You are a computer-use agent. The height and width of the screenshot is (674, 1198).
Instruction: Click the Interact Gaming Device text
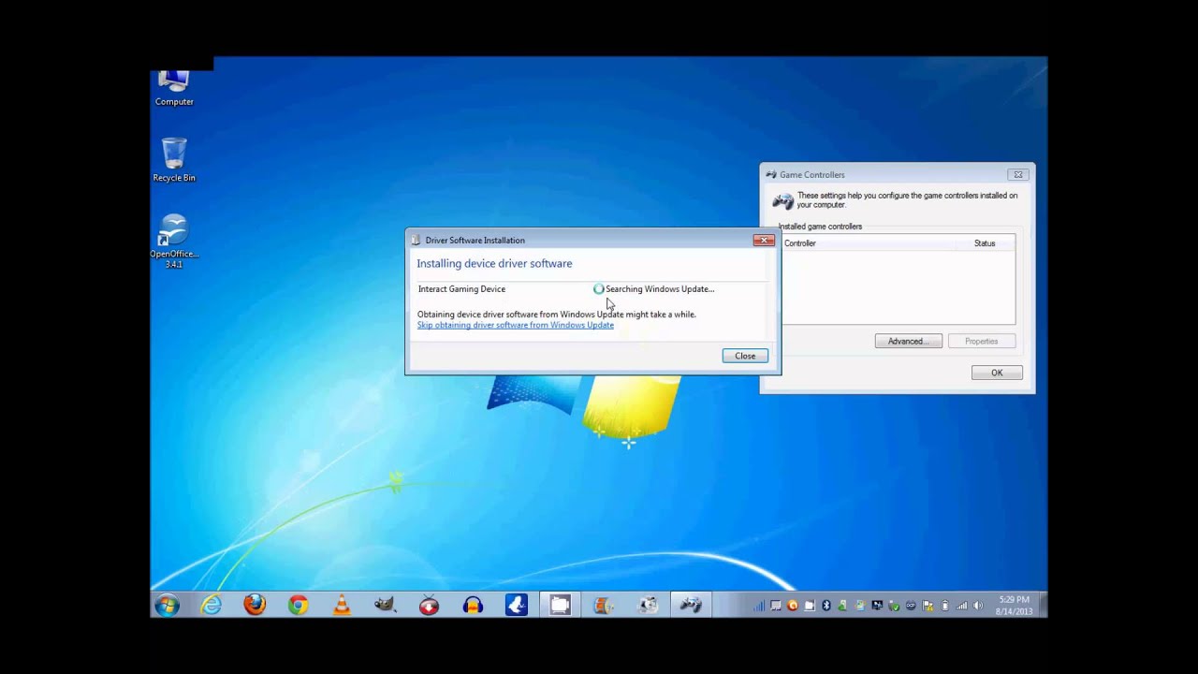coord(461,289)
